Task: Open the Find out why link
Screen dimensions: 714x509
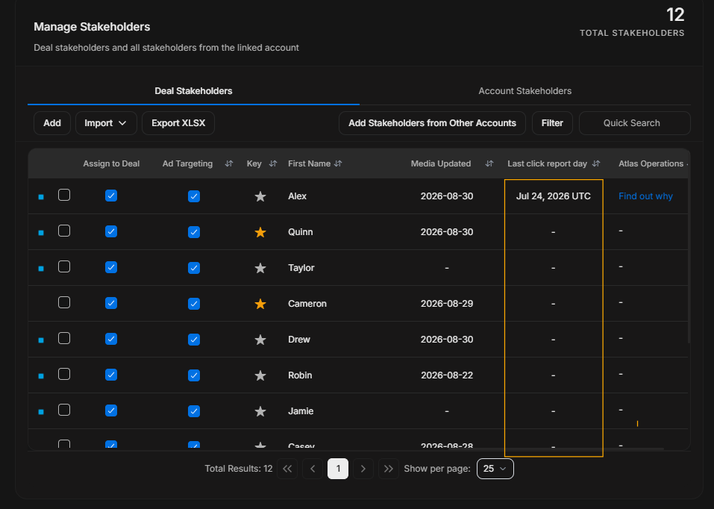Action: [645, 196]
